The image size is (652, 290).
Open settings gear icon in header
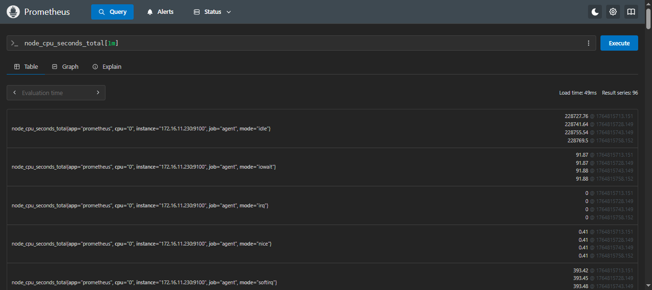tap(613, 12)
